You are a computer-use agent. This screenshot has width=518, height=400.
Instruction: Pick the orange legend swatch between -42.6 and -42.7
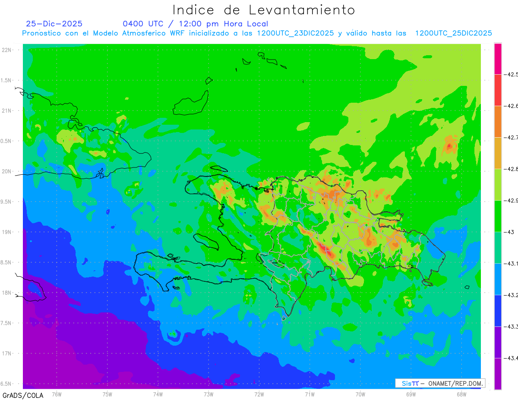click(x=498, y=121)
